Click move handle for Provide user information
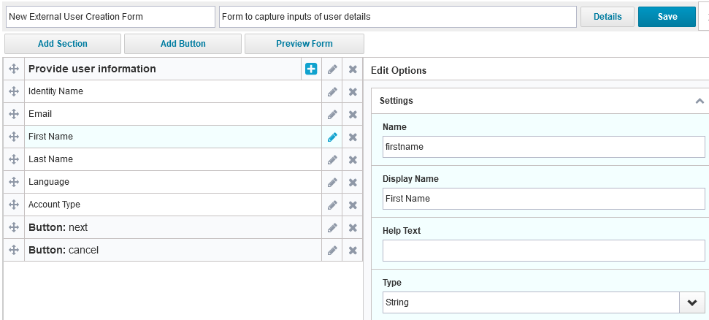The width and height of the screenshot is (709, 320). 14,69
